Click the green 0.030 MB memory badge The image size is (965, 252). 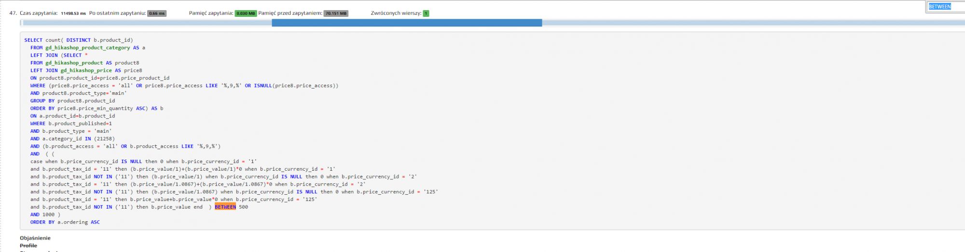coord(246,13)
